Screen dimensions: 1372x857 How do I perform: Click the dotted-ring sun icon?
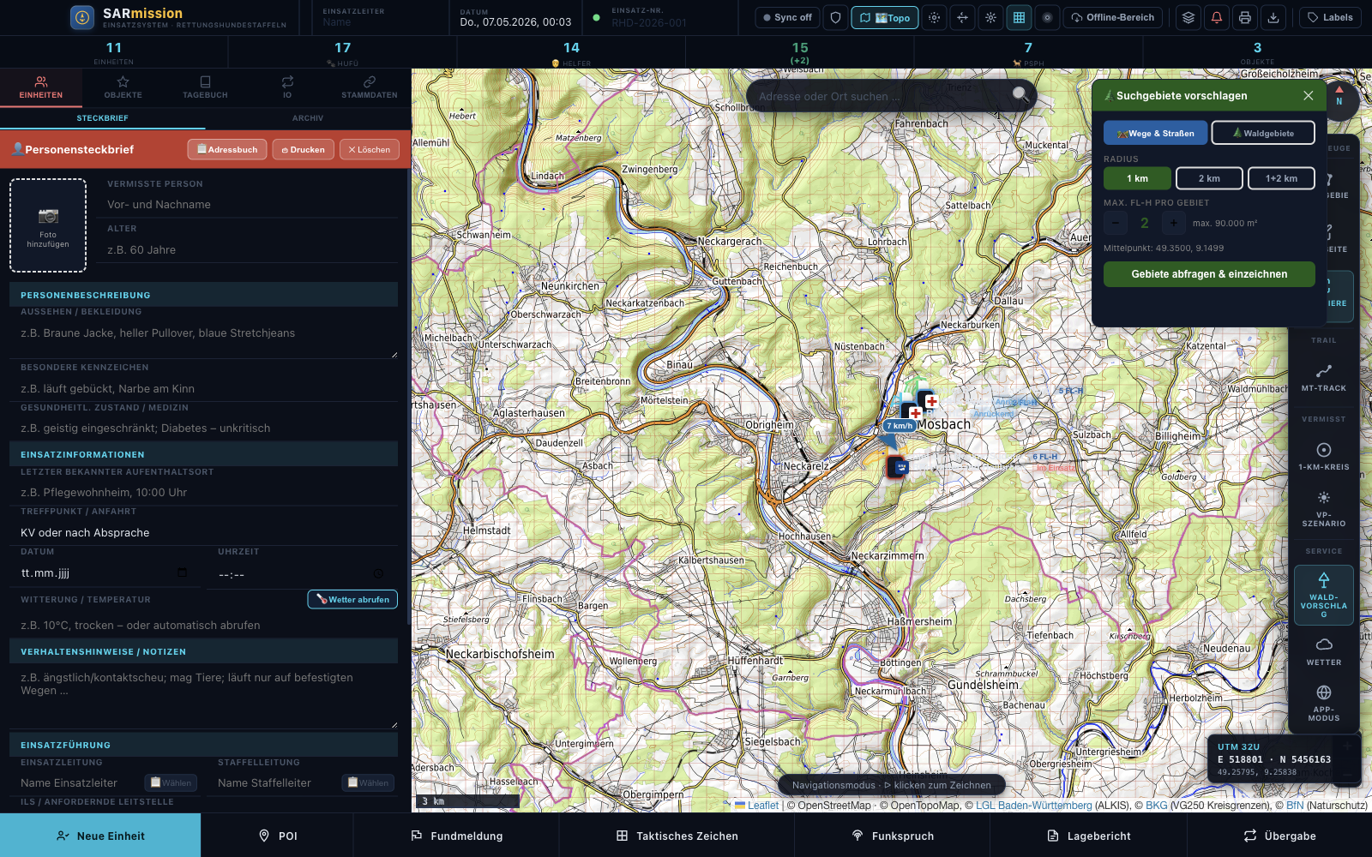click(934, 17)
